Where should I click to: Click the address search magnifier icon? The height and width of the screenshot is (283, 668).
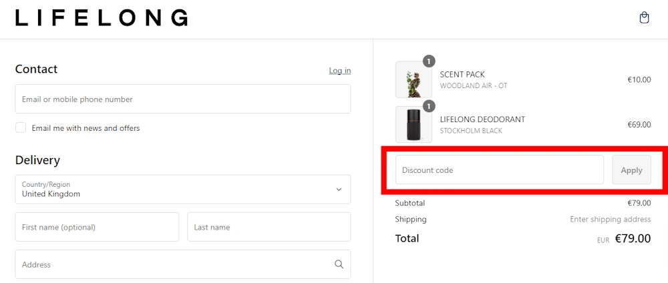click(339, 264)
